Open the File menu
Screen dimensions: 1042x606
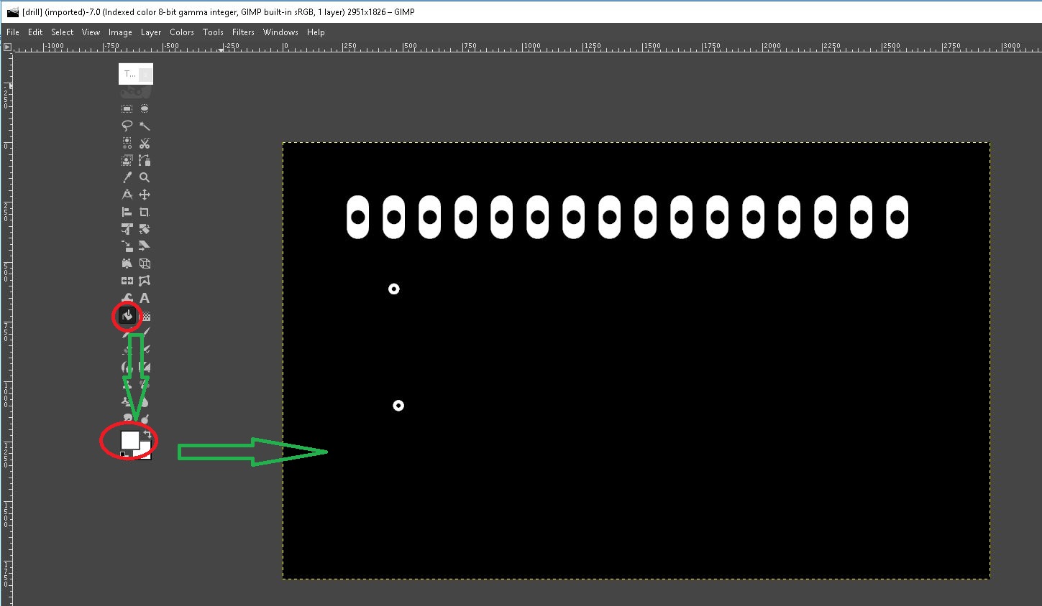coord(13,32)
